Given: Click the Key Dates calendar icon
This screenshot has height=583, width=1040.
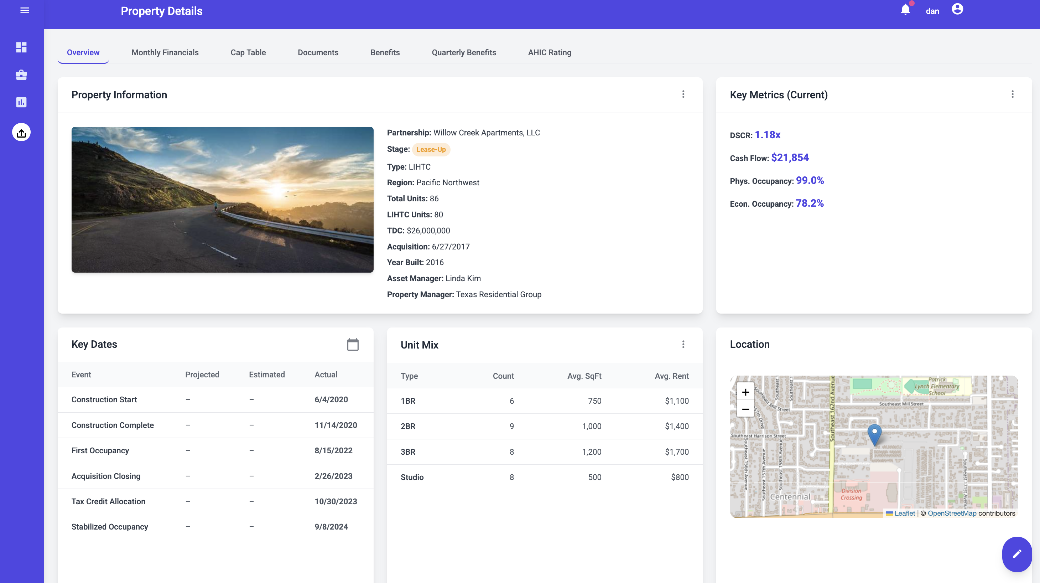Looking at the screenshot, I should 353,345.
